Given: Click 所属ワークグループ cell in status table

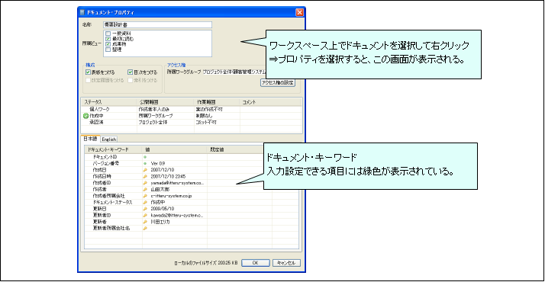Looking at the screenshot, I should [156, 116].
